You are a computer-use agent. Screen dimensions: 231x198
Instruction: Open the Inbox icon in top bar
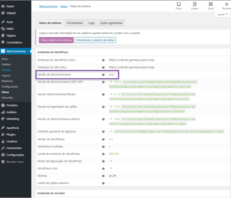(x=179, y=4)
